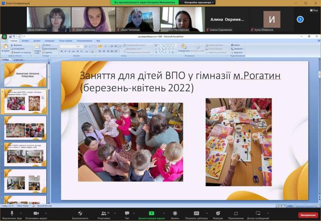Expand whiteboards options arrow
Image resolution: width=321 pixels, height=221 pixels.
[268, 213]
